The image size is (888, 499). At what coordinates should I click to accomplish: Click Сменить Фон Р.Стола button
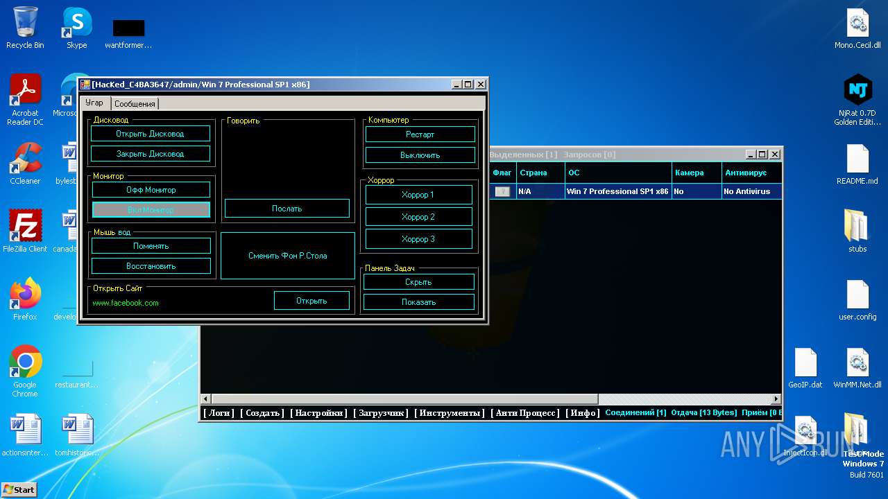point(288,256)
